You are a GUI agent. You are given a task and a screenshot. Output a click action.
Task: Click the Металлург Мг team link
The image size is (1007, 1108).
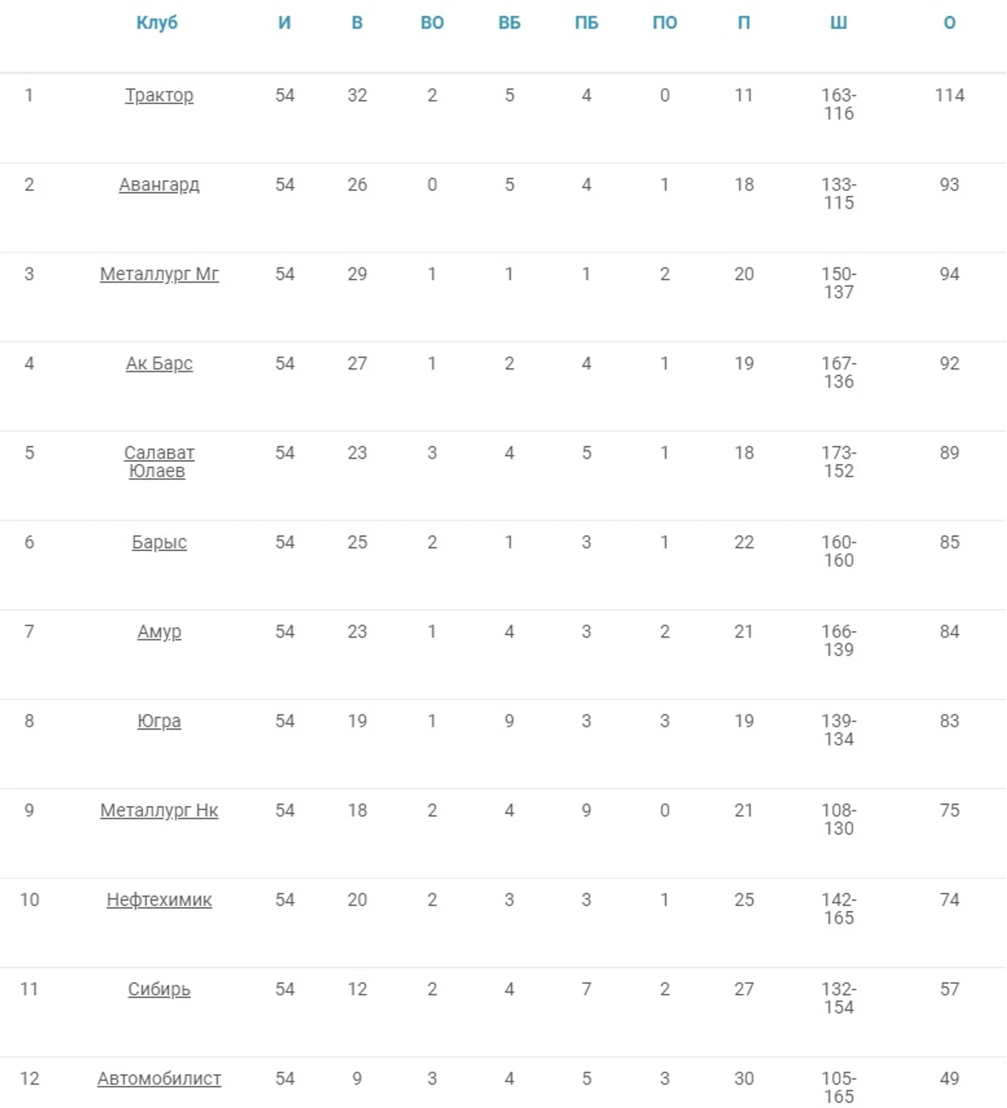(159, 274)
